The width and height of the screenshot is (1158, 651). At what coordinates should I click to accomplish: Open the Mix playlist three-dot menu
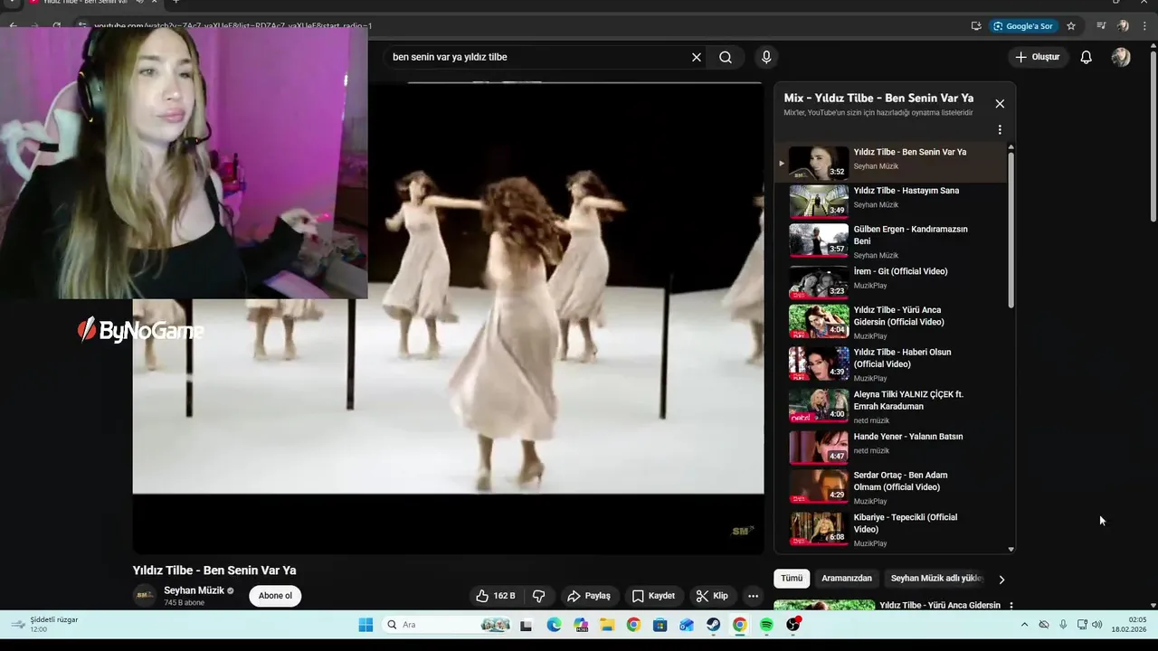[1000, 129]
